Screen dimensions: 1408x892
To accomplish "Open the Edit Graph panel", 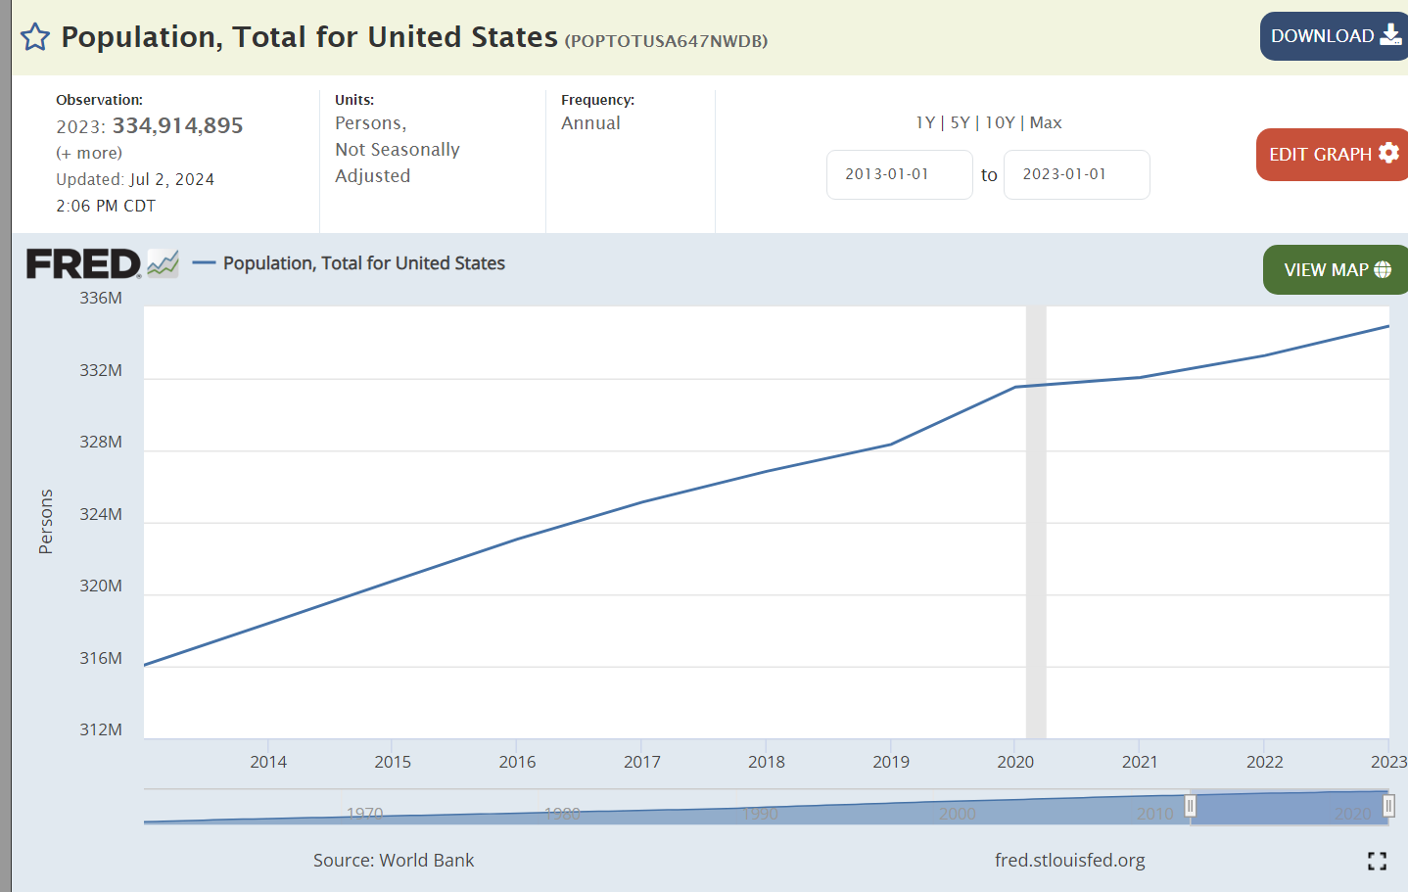I will (x=1333, y=155).
